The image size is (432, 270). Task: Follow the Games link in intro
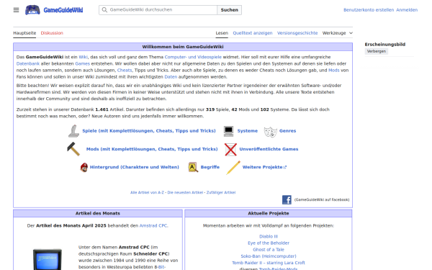coord(82,63)
